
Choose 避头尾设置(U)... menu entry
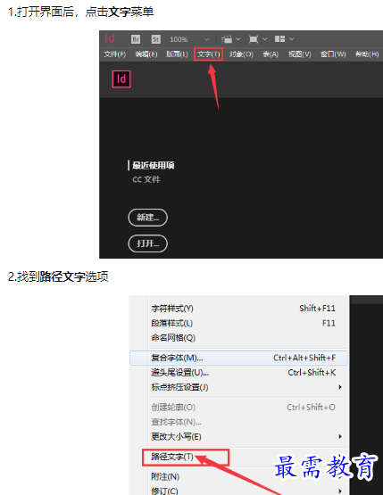238,373
